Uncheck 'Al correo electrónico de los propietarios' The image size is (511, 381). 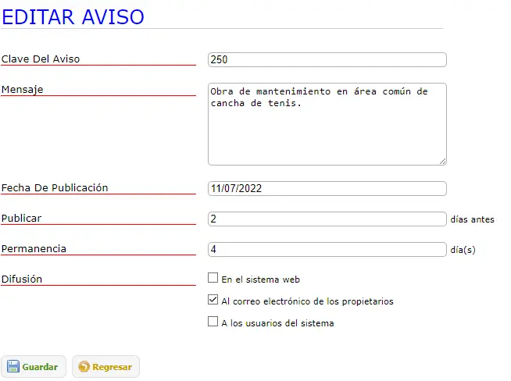tap(213, 299)
